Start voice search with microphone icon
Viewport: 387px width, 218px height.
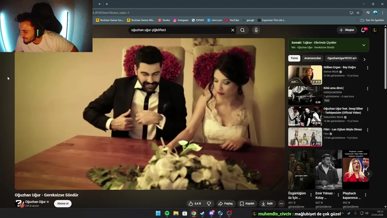[x=256, y=30]
